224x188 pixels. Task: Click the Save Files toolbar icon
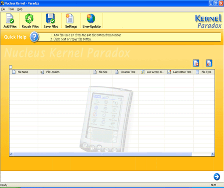[51, 21]
